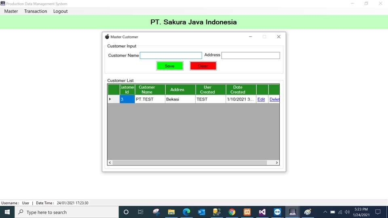Screen dimensions: 388x218
Task: Select the PT.TEST row header arrow
Action: (114, 99)
